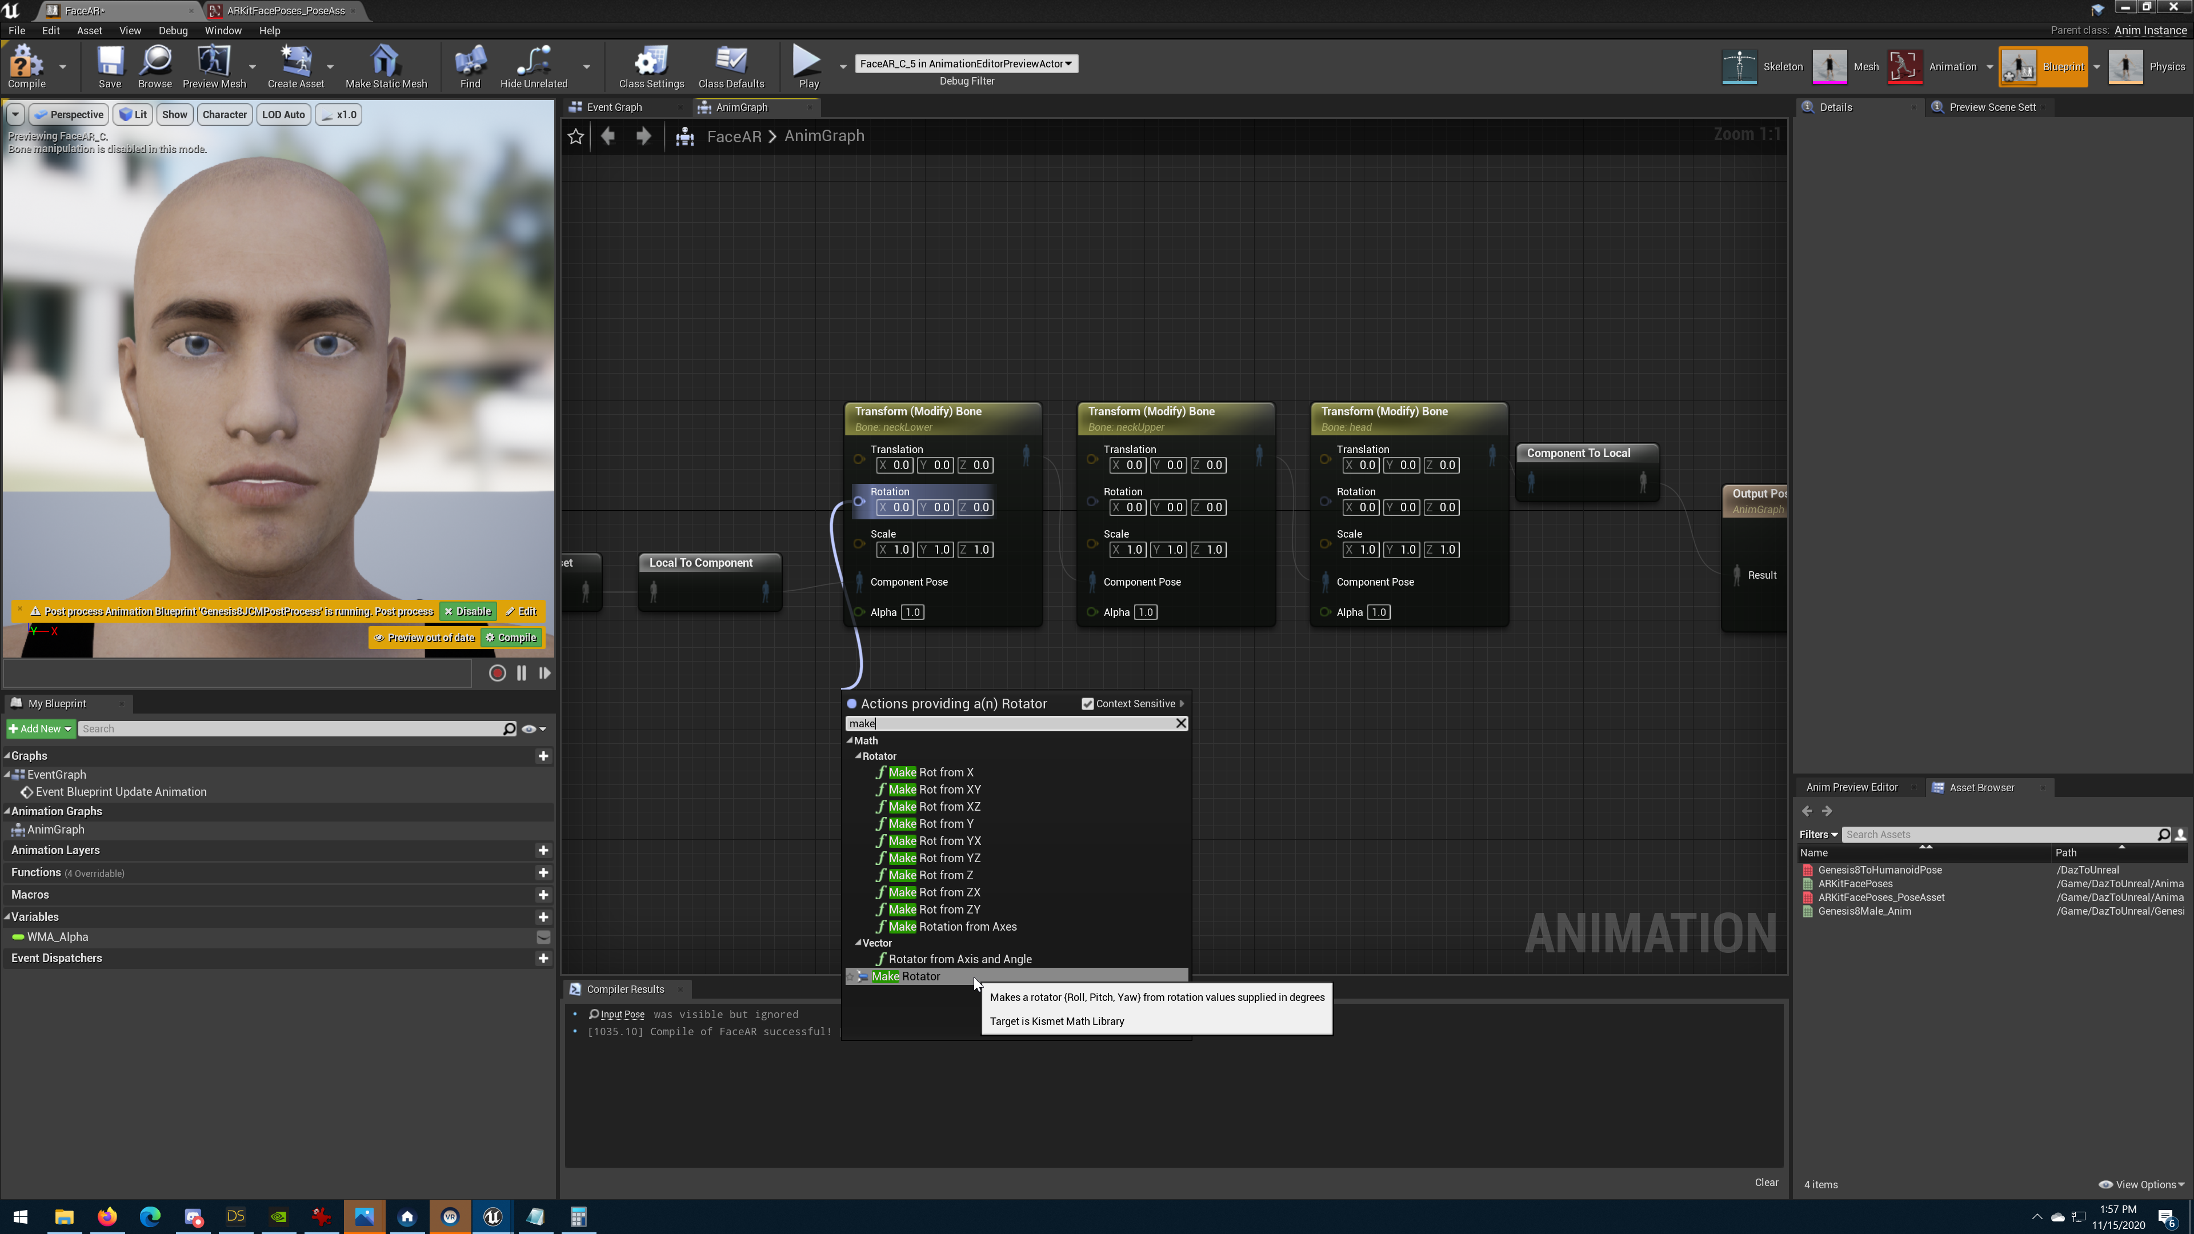Click Search Assets input field
Image resolution: width=2194 pixels, height=1234 pixels.
click(x=1998, y=835)
